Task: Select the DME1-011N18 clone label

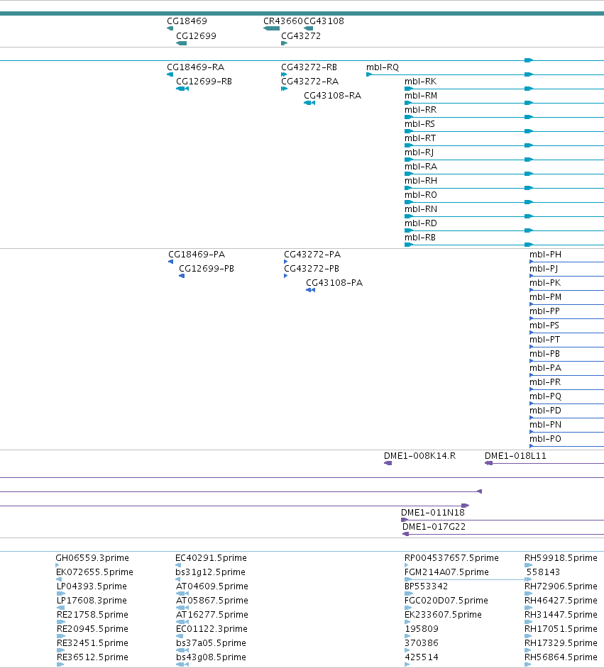Action: tap(433, 513)
